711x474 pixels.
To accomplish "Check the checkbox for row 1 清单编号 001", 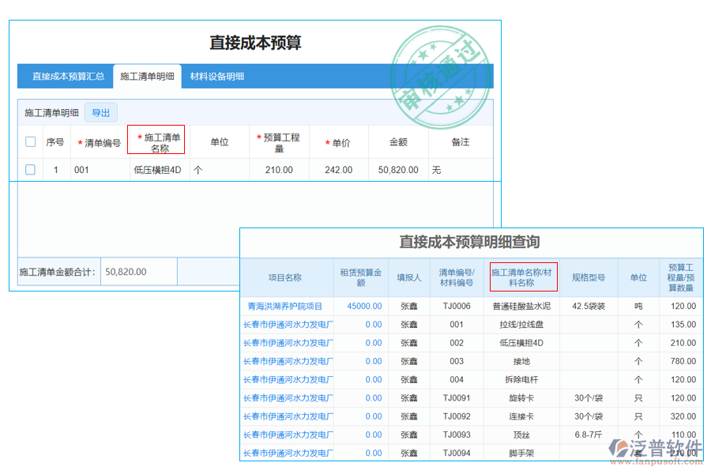I will 30,169.
